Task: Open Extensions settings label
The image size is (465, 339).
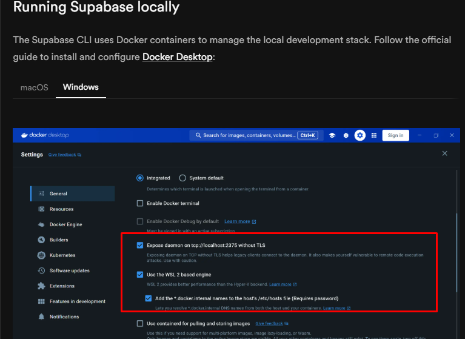Action: coord(62,286)
